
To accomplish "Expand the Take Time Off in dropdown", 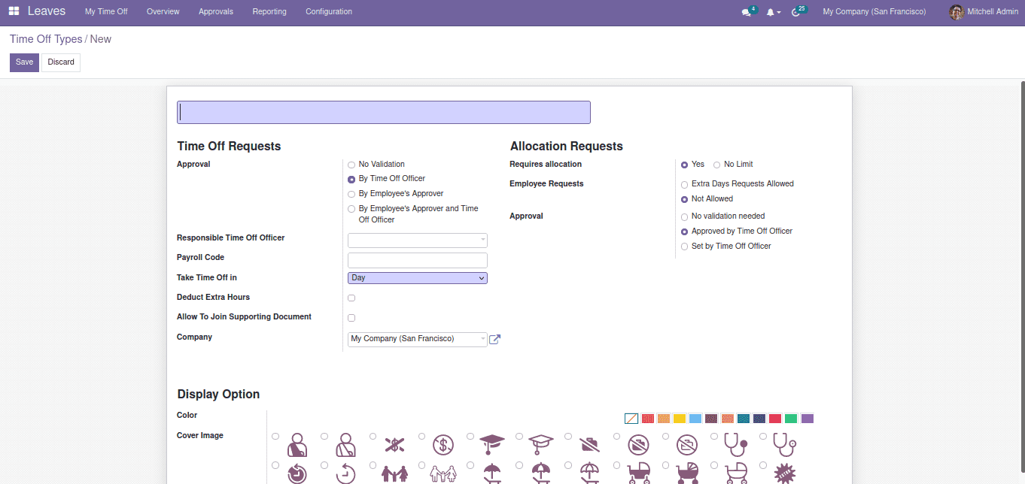I will click(x=417, y=278).
